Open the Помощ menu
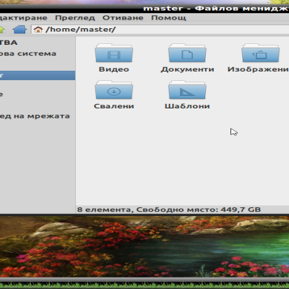The image size is (289, 289). click(x=168, y=18)
